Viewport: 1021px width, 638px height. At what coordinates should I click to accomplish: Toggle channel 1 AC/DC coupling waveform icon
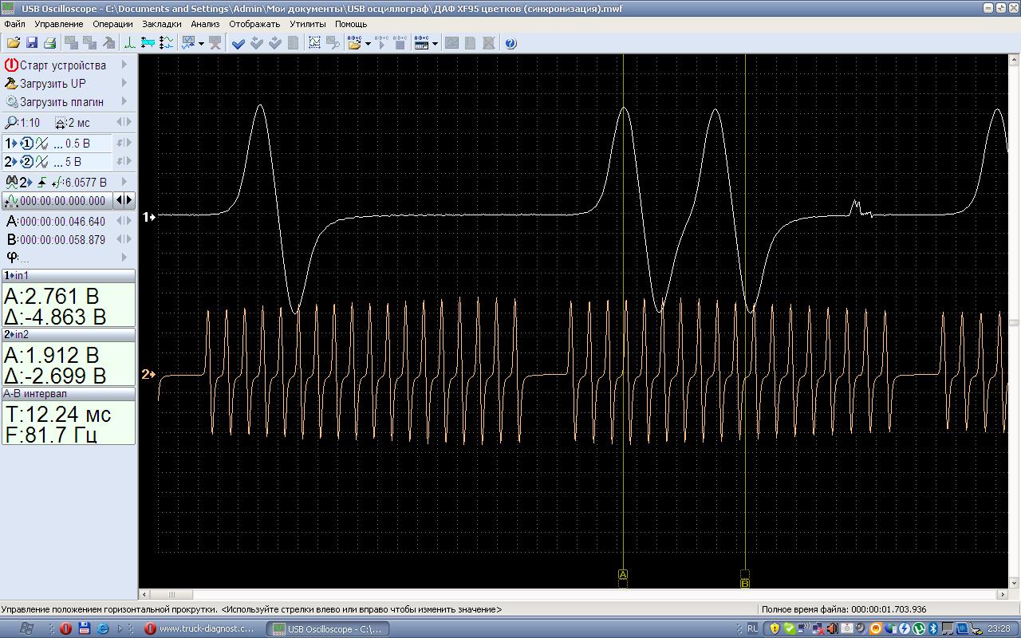pos(41,144)
